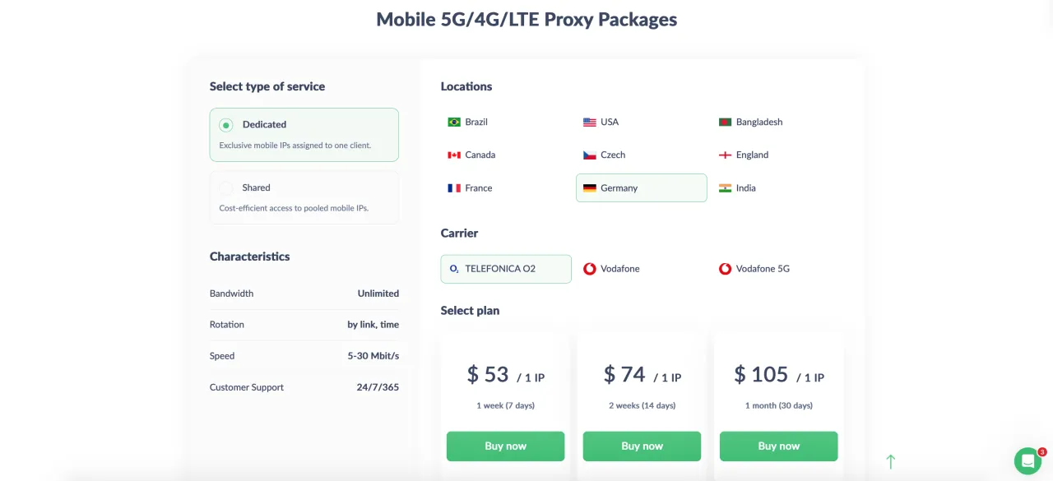The image size is (1053, 481).
Task: Choose TELEFONICA O2 carrier option
Action: [506, 269]
